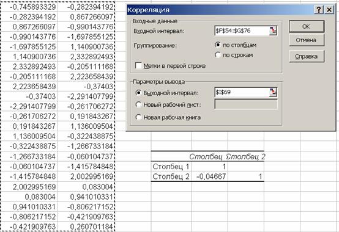The width and height of the screenshot is (339, 232).
Task: Select the correlation result cell -0,04667
Action: pos(209,176)
